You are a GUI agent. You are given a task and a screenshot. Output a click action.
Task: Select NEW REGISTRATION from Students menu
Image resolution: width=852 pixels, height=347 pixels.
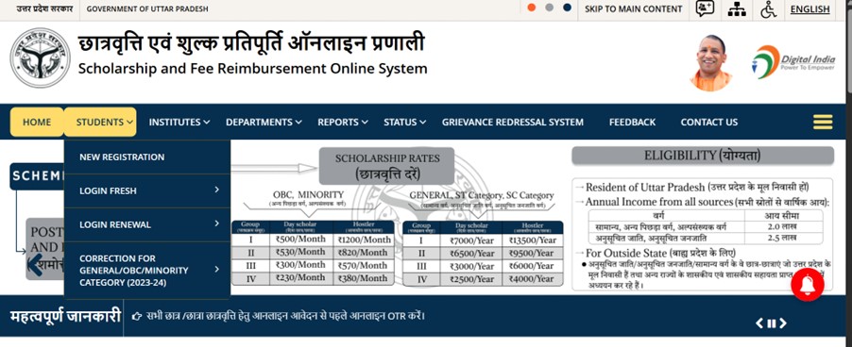pyautogui.click(x=147, y=157)
